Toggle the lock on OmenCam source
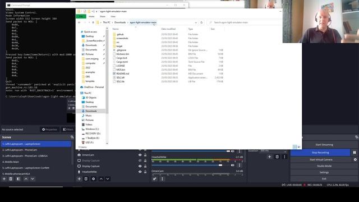This screenshot has width=359, height=202. tap(145, 155)
